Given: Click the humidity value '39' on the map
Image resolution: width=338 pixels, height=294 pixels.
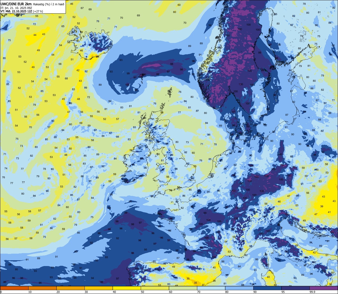Looking at the screenshot, I should coord(322,206).
